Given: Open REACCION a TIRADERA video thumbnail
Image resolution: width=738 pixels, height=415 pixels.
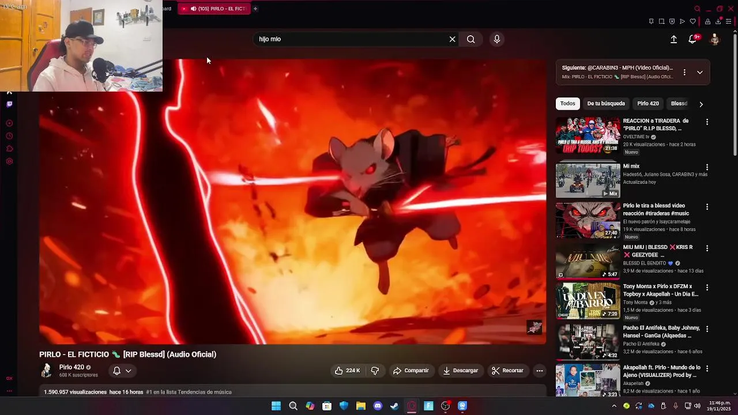Looking at the screenshot, I should tap(588, 135).
